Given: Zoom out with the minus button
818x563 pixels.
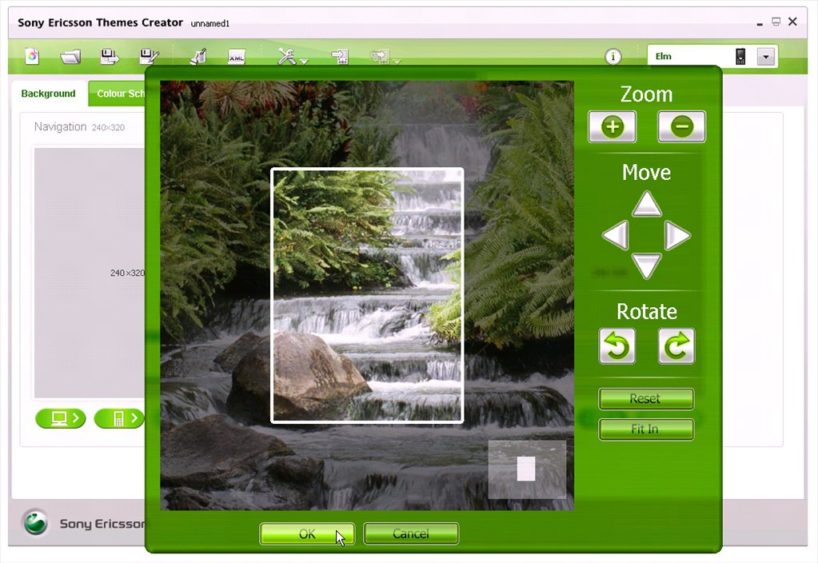Looking at the screenshot, I should pos(682,127).
